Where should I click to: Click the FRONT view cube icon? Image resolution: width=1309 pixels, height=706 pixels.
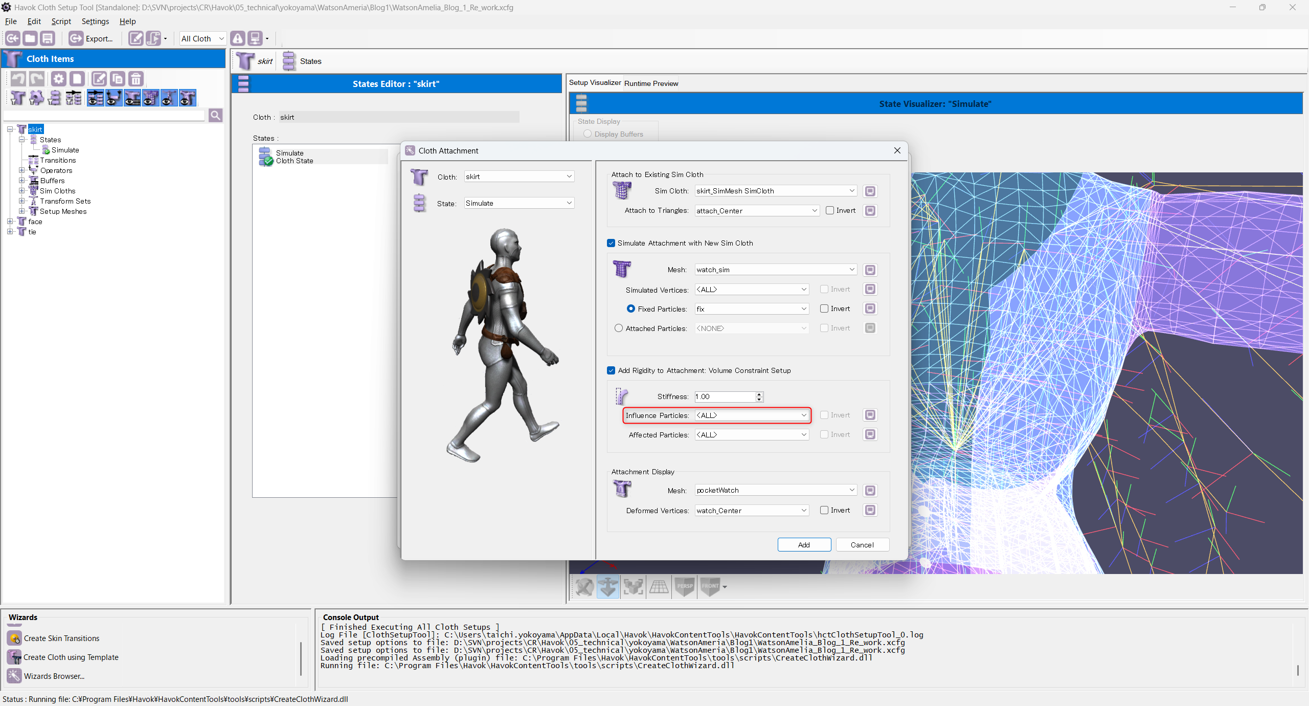[710, 586]
